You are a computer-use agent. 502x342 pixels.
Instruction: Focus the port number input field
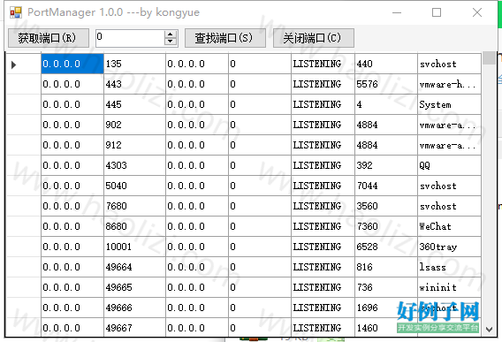130,38
